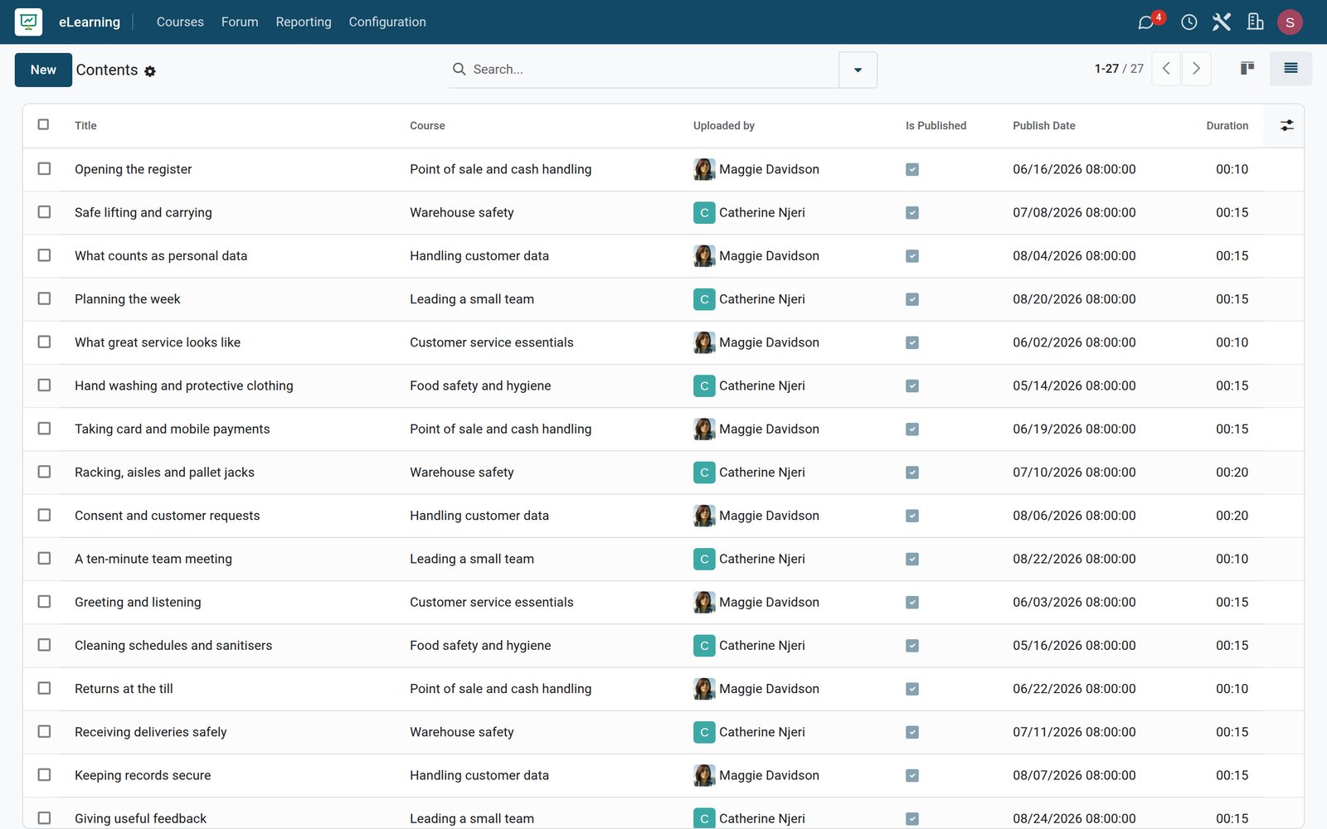The image size is (1327, 829).
Task: Click Maggie Davidson avatar in Opening the register row
Action: [x=704, y=169]
